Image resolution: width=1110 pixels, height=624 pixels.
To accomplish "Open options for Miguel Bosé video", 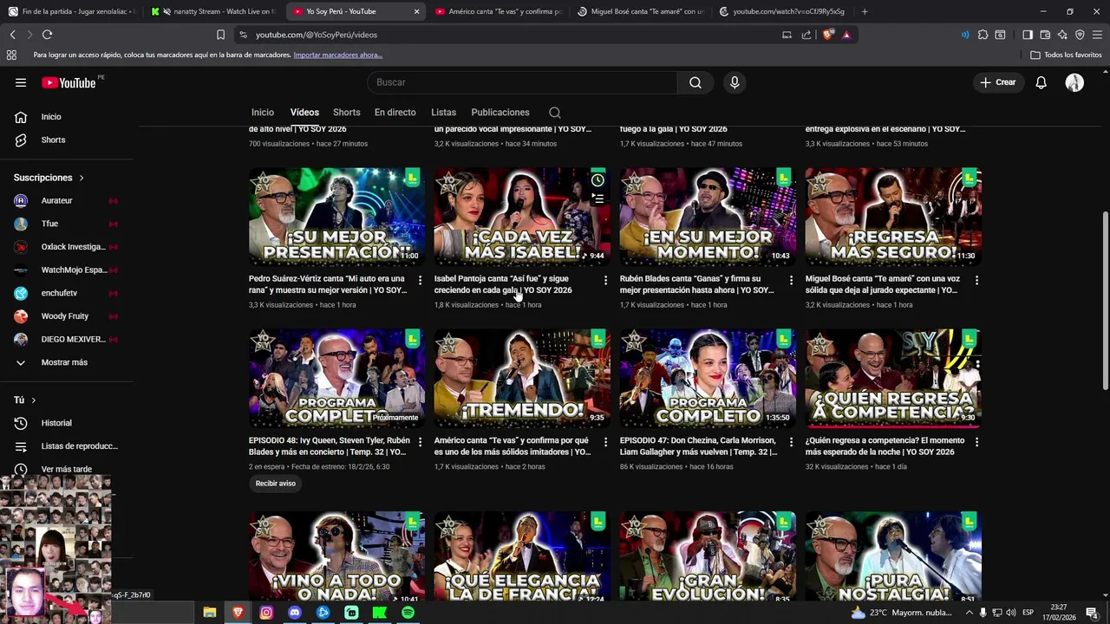I will click(x=976, y=280).
